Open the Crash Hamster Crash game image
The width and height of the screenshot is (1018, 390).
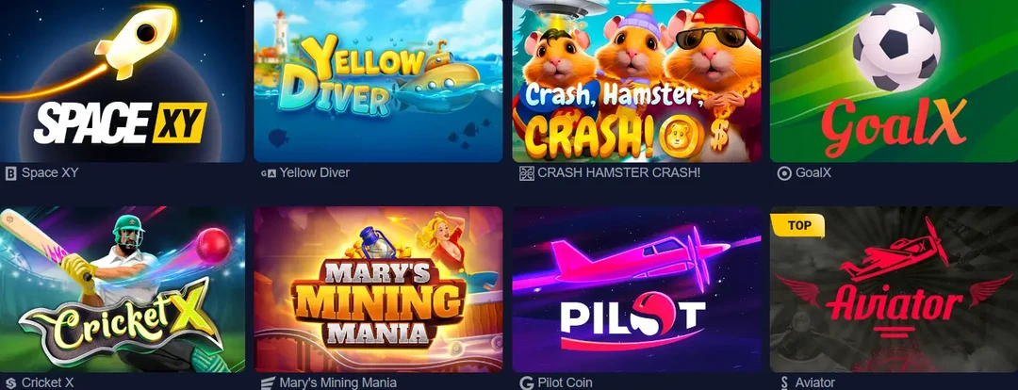(636, 80)
